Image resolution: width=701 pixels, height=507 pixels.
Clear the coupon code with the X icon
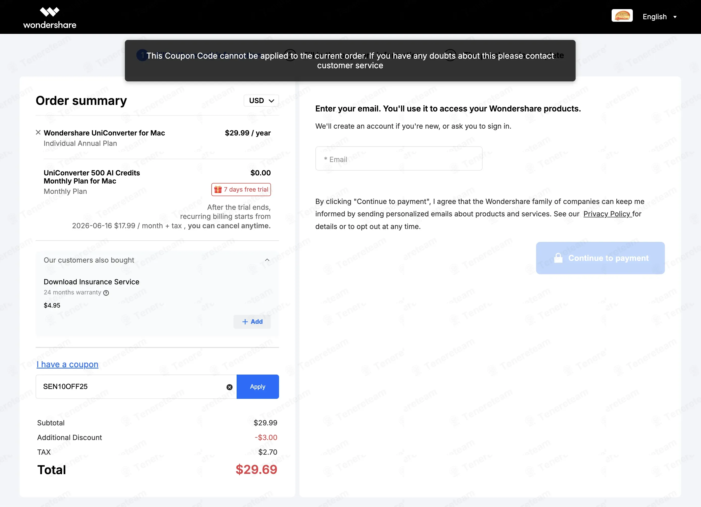(x=229, y=387)
